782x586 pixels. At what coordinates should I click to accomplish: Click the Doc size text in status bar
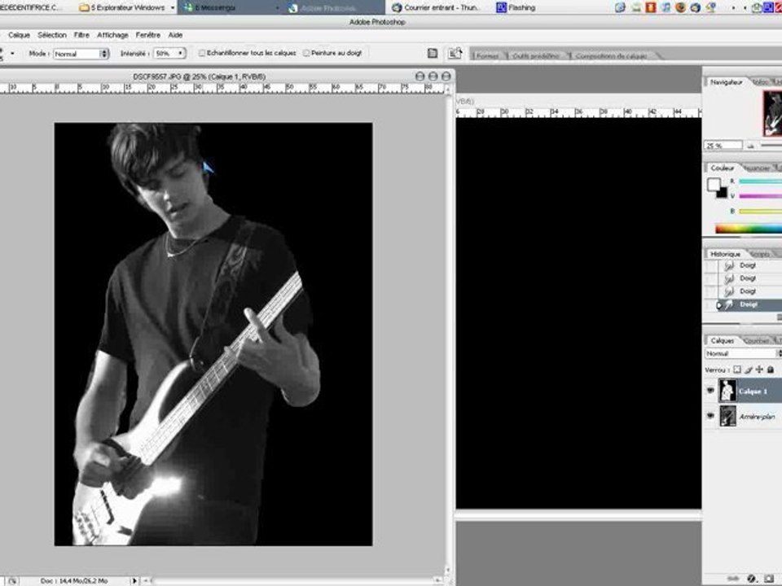coord(74,581)
